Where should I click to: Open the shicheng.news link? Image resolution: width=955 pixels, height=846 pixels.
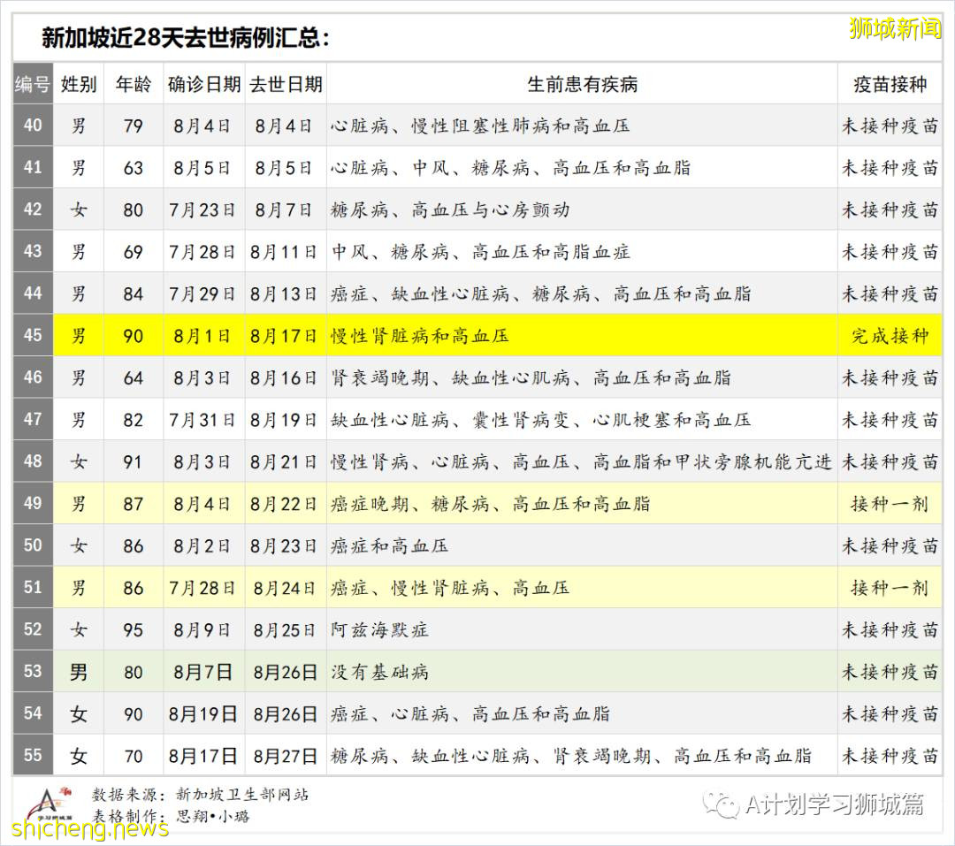pyautogui.click(x=88, y=830)
